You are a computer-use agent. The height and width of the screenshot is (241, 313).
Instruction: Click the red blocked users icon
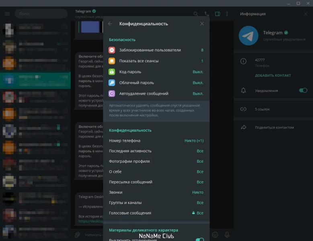tap(112, 50)
